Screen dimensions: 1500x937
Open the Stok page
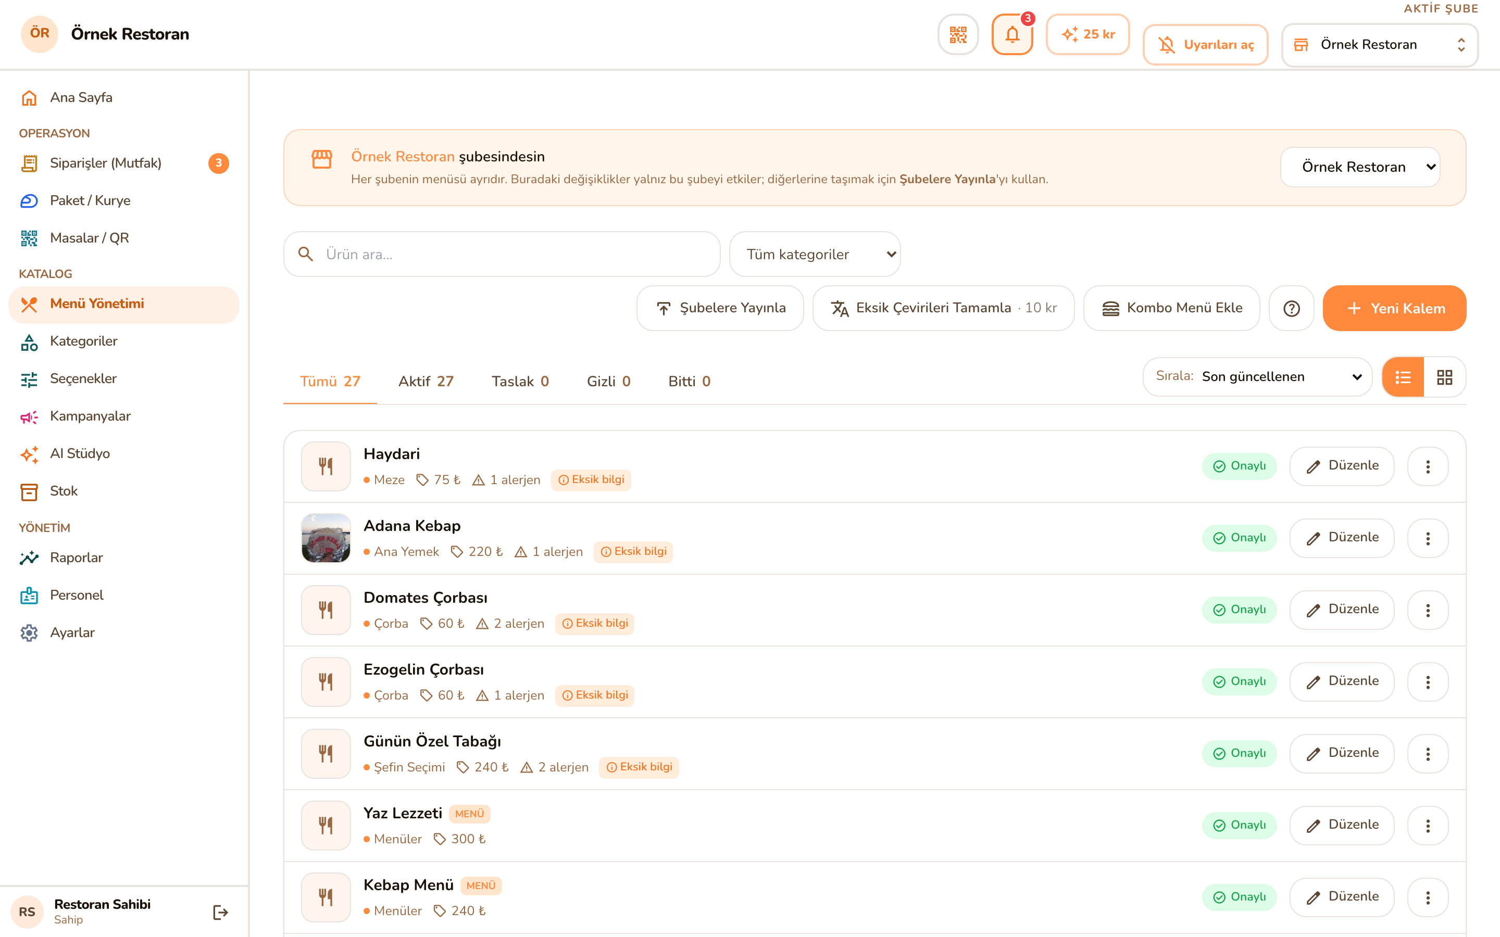[x=124, y=491]
